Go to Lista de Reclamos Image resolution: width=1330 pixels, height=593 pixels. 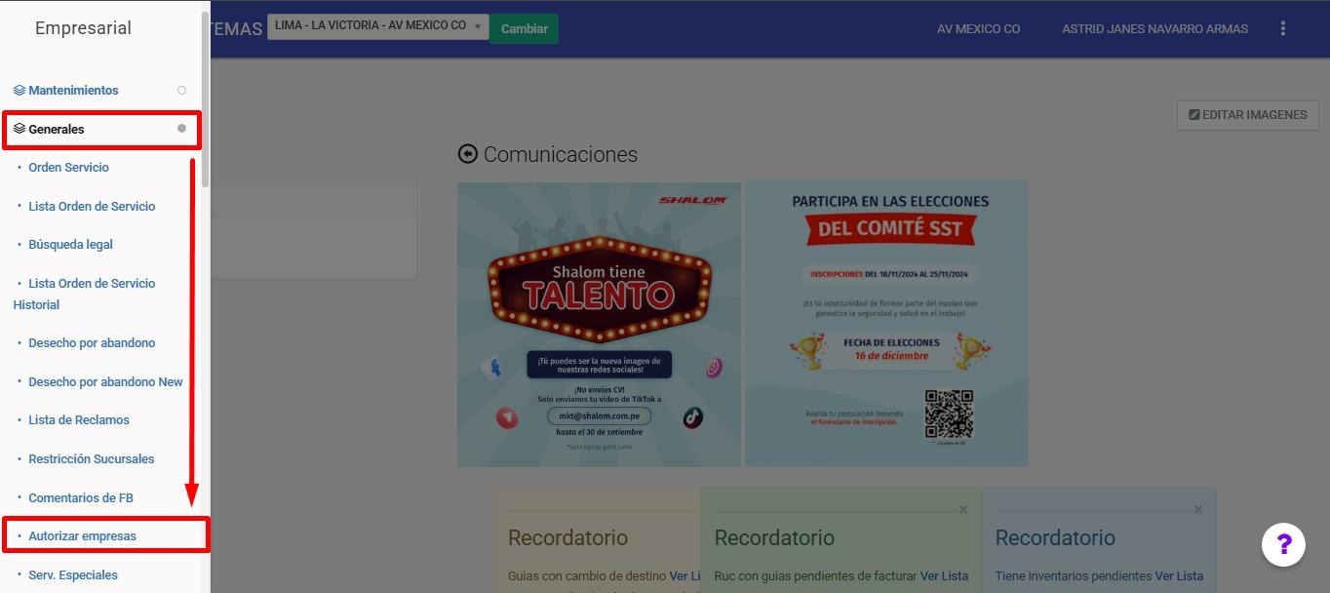pos(78,420)
